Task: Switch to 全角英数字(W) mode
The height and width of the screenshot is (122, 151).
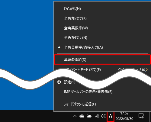Action: pyautogui.click(x=102, y=28)
